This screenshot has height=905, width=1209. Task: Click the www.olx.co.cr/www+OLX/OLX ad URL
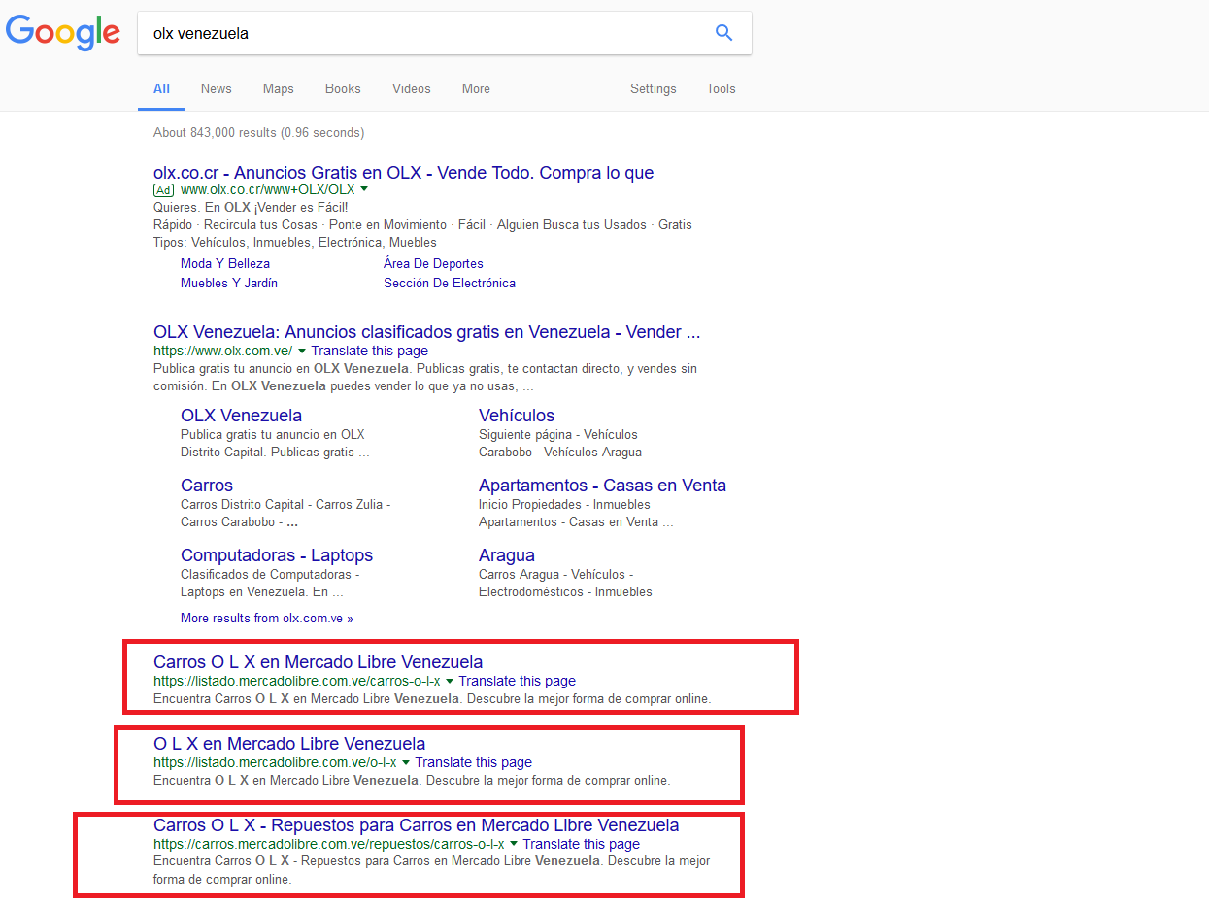[x=267, y=189]
